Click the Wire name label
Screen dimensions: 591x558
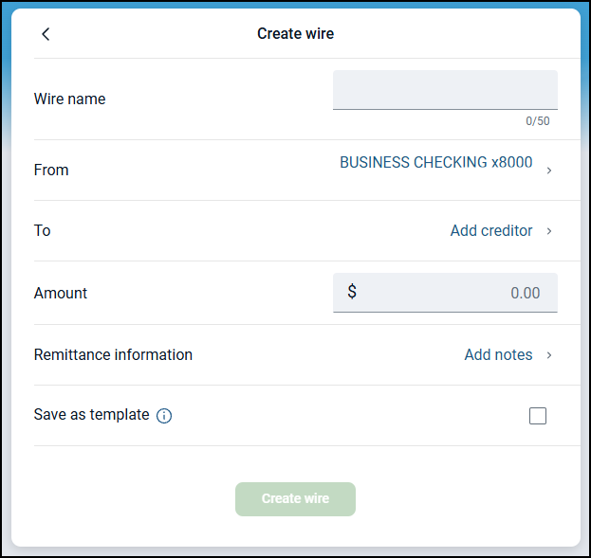pyautogui.click(x=69, y=99)
